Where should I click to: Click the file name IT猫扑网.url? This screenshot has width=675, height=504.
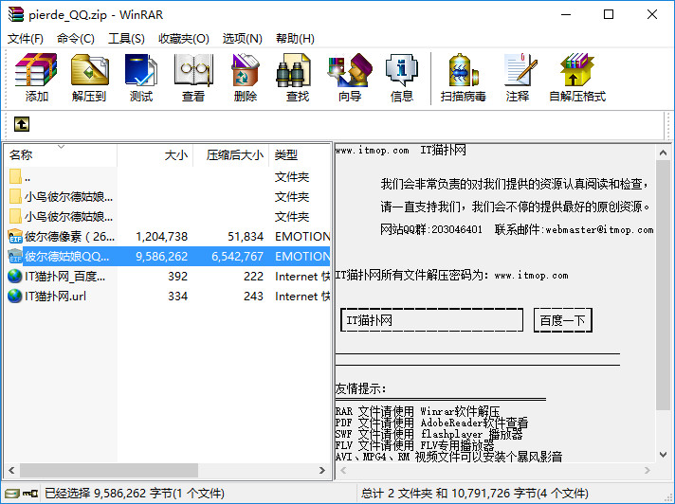56,297
